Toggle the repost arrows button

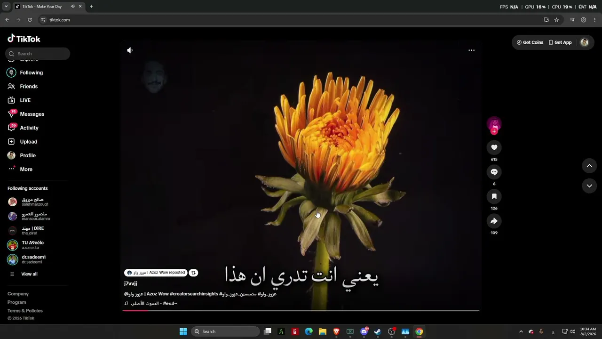tap(193, 273)
